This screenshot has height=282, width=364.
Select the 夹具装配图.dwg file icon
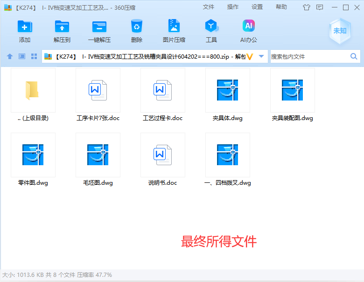pos(293,90)
